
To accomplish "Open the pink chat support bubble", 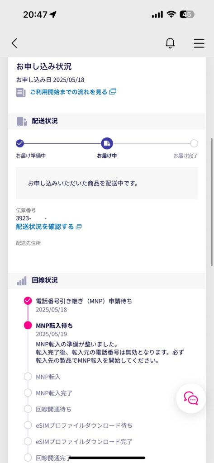I will [191, 398].
